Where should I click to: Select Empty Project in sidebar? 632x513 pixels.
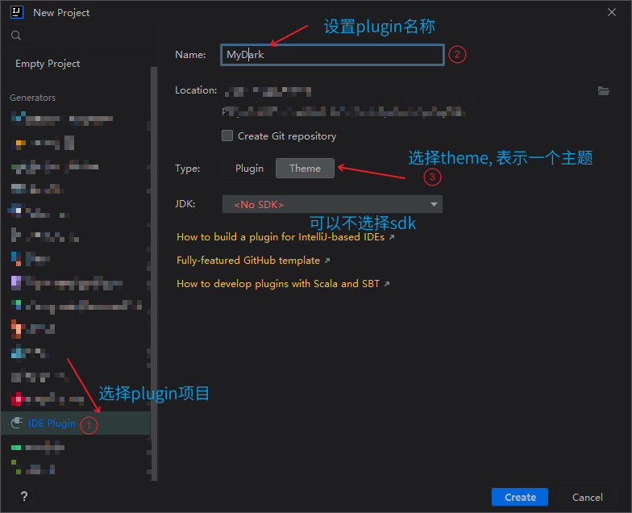coord(48,64)
